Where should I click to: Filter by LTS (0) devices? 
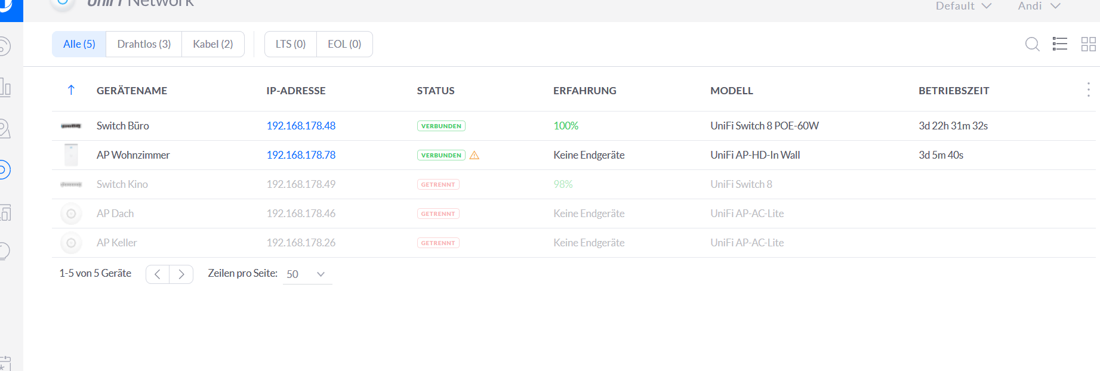tap(291, 44)
